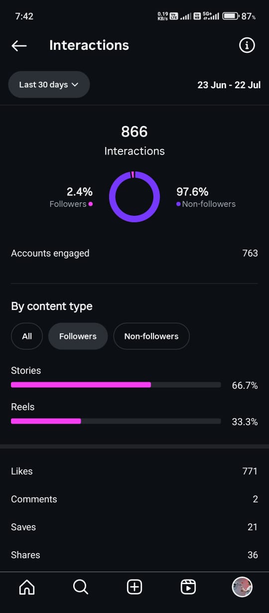Go back using the arrow icon
Image resolution: width=269 pixels, height=613 pixels.
(19, 46)
